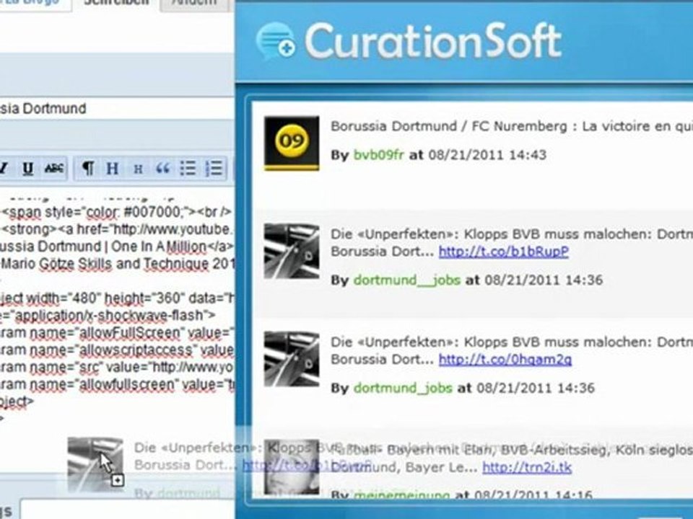Click the paragraph ¶ format icon
This screenshot has height=519, width=693.
pyautogui.click(x=88, y=168)
